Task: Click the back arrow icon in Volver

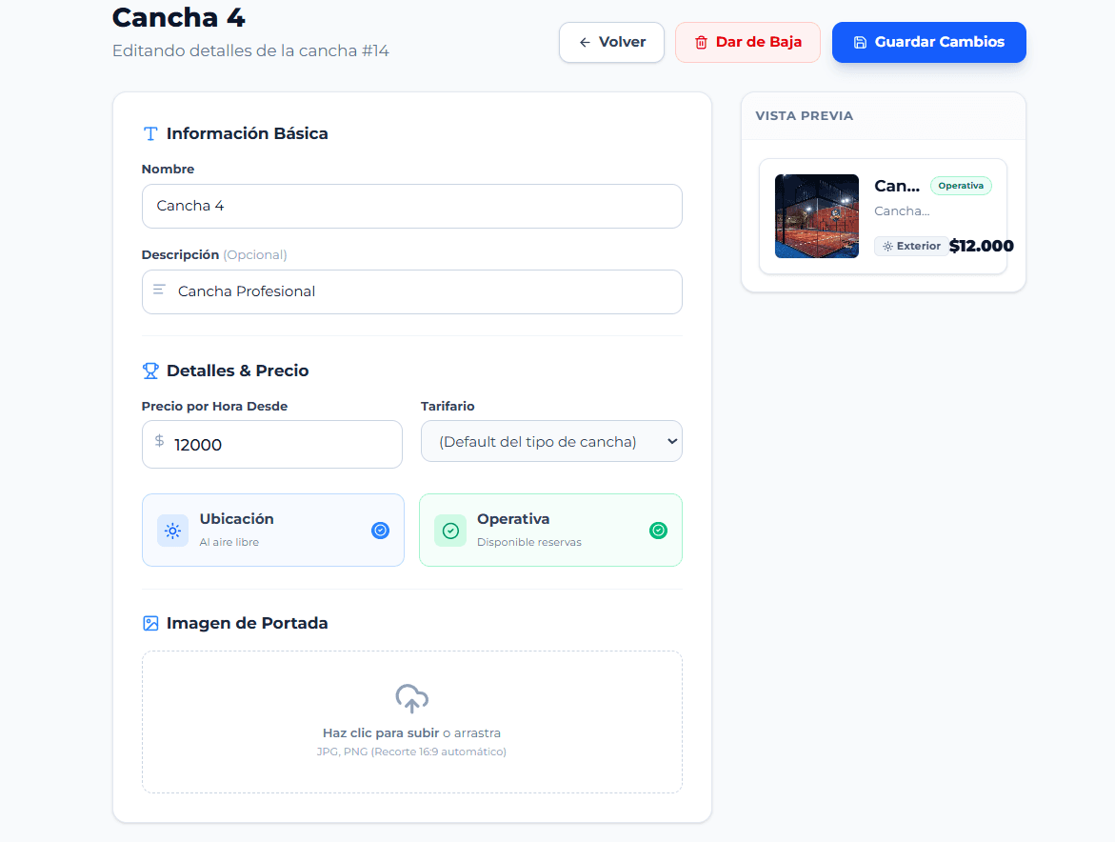Action: point(584,42)
